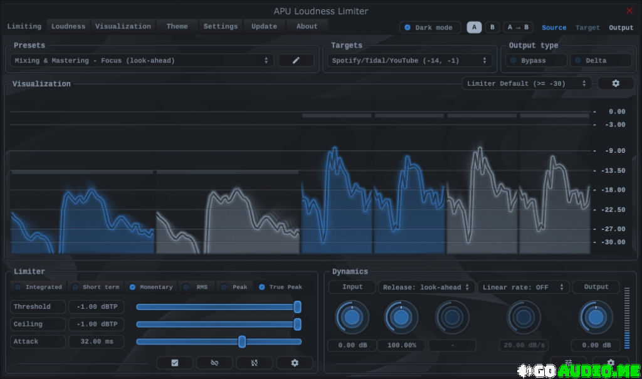Open the preset edit pencil icon

pos(295,60)
